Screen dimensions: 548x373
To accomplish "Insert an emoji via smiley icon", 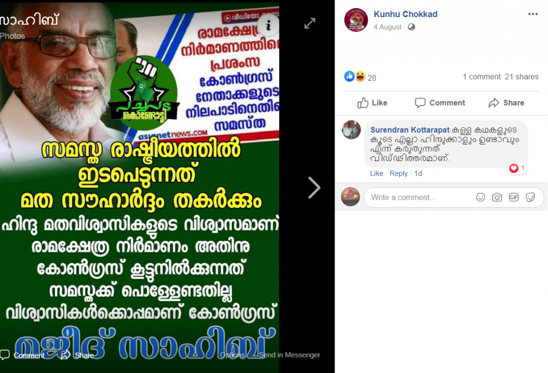I will click(481, 197).
